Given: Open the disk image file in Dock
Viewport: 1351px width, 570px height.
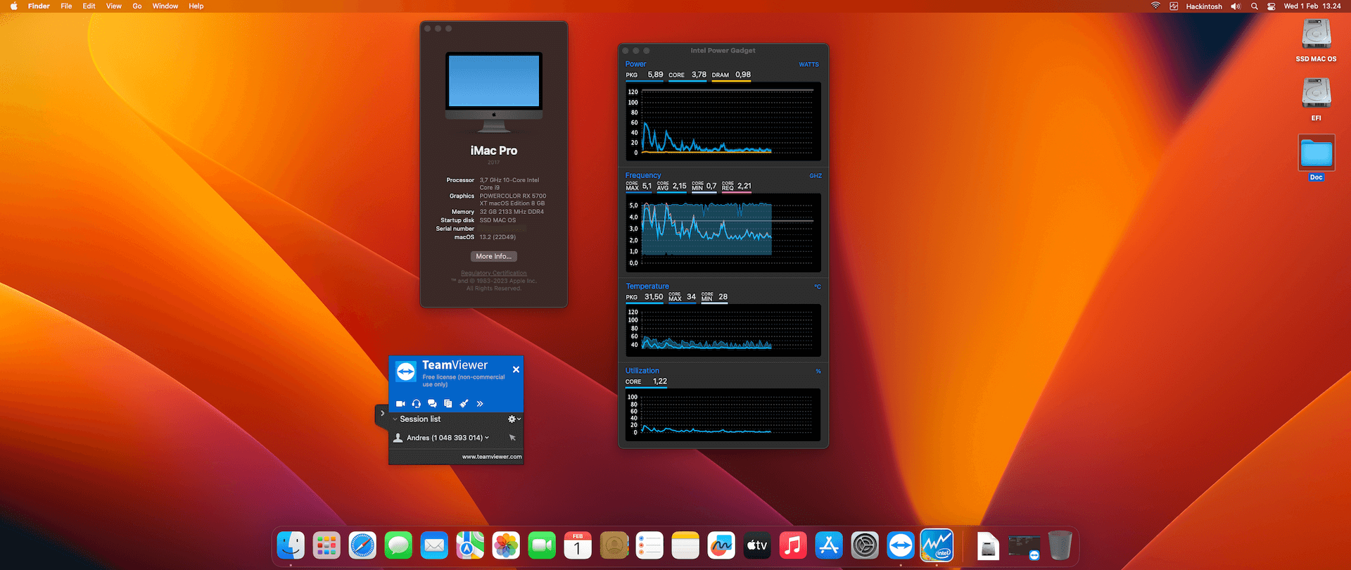Looking at the screenshot, I should click(x=988, y=546).
